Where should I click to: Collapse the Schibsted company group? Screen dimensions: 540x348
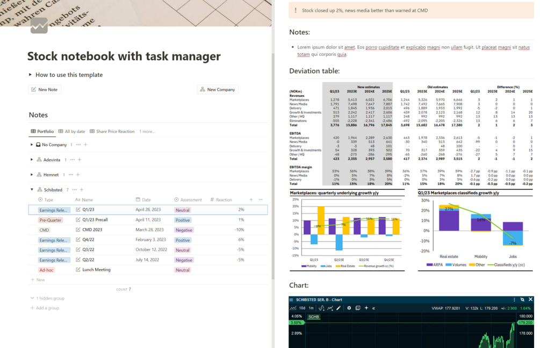pyautogui.click(x=32, y=190)
